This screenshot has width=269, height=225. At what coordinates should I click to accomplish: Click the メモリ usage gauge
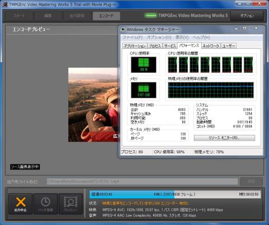click(x=143, y=90)
